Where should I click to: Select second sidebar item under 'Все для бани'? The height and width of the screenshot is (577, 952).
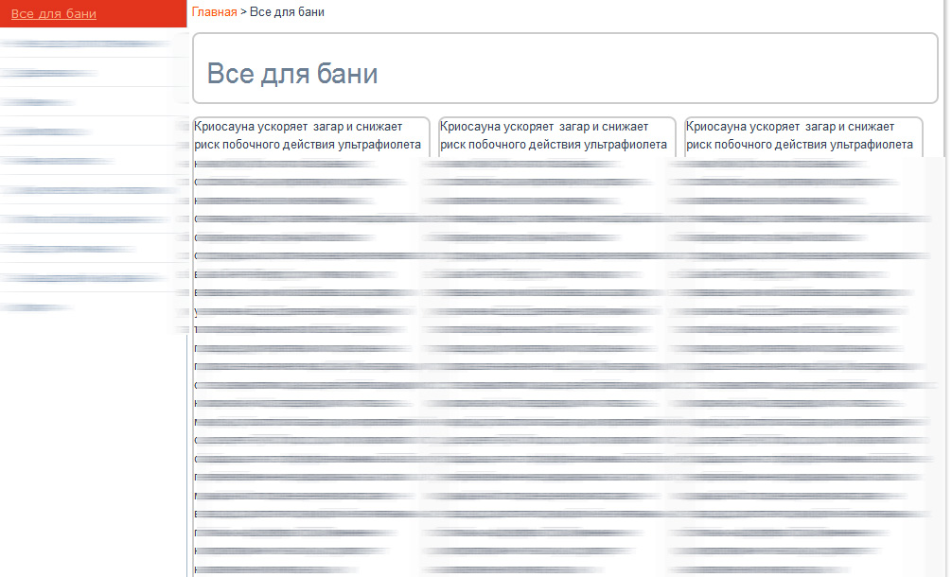coord(49,73)
